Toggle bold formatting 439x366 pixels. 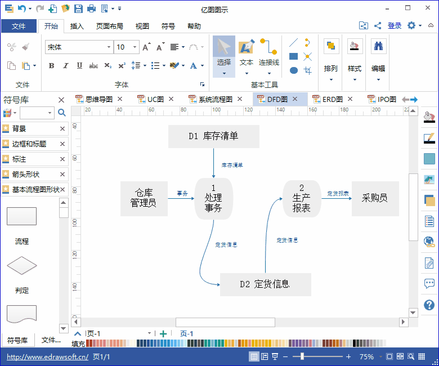click(51, 66)
